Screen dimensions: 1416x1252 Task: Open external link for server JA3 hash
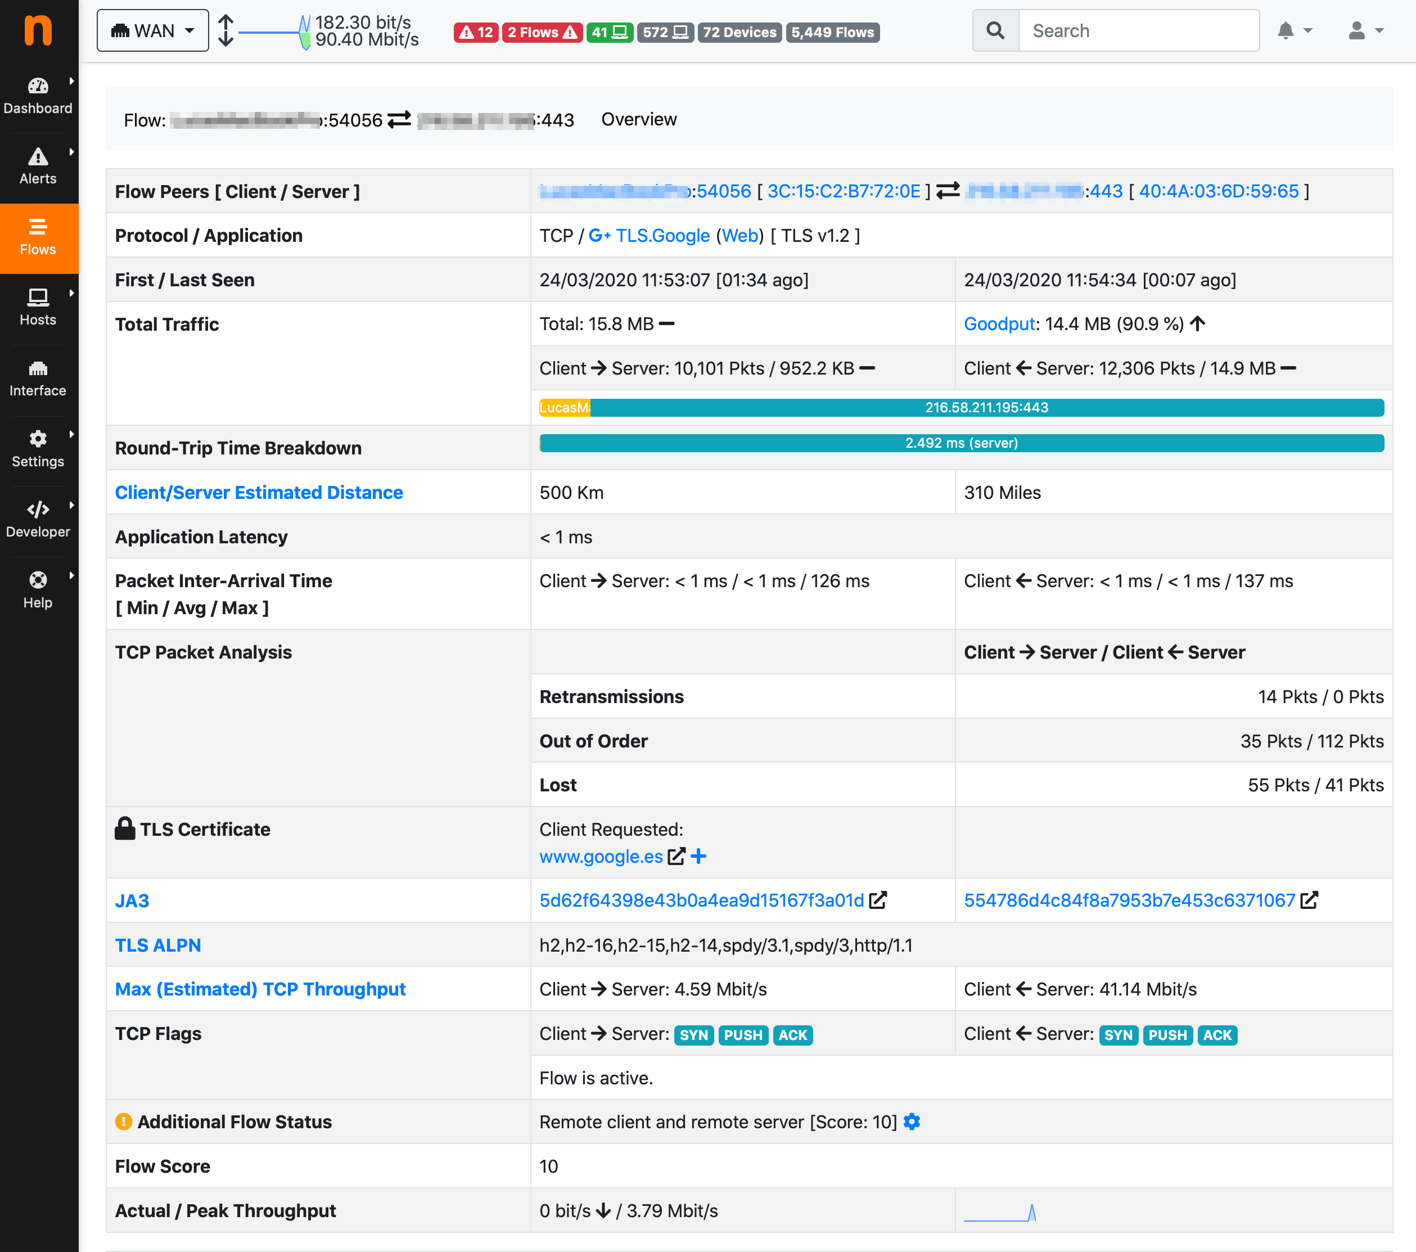coord(1309,900)
